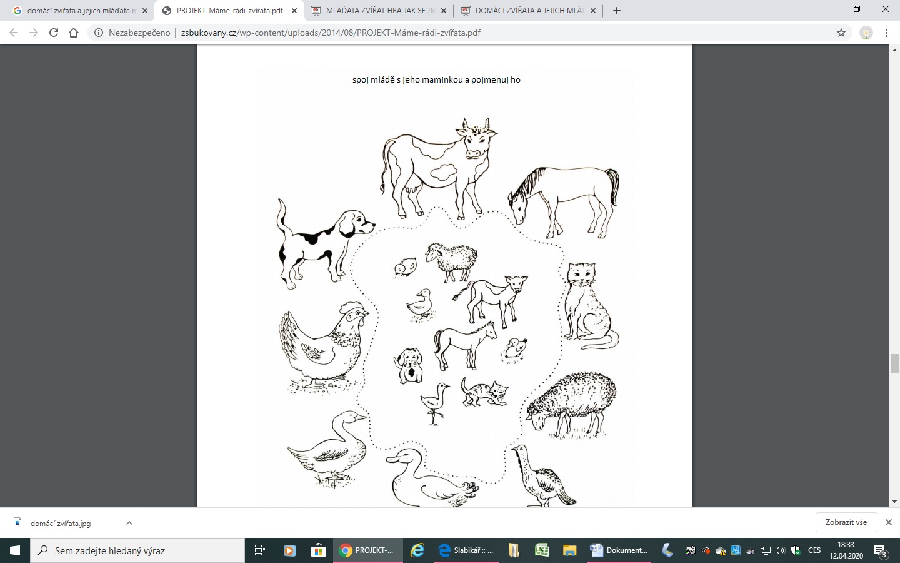The image size is (900, 563).
Task: Go back to the previous page
Action: tap(14, 33)
